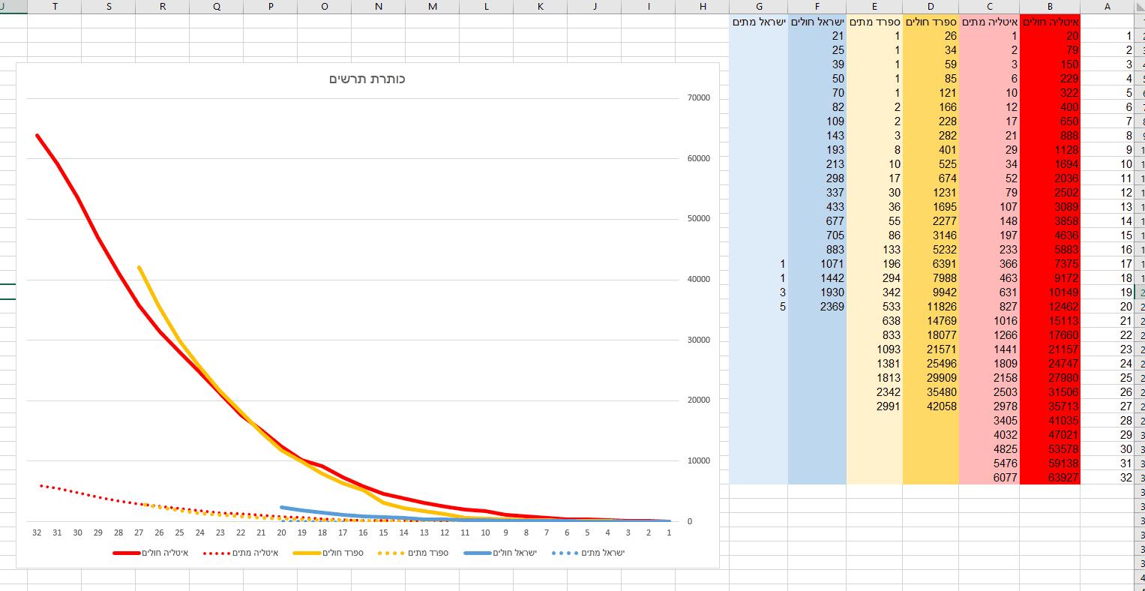Image resolution: width=1145 pixels, height=591 pixels.
Task: Click legend entry ישראל מתים in chart
Action: click(589, 553)
